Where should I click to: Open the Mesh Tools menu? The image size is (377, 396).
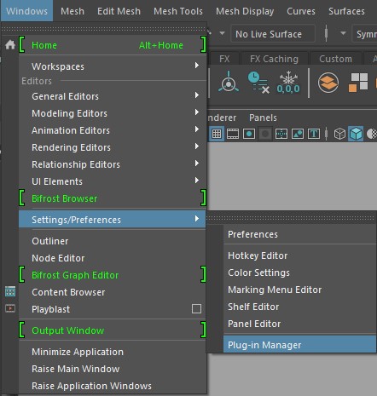[x=178, y=11]
